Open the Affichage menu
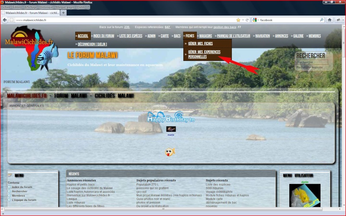The width and height of the screenshot is (346, 216). 30,7
